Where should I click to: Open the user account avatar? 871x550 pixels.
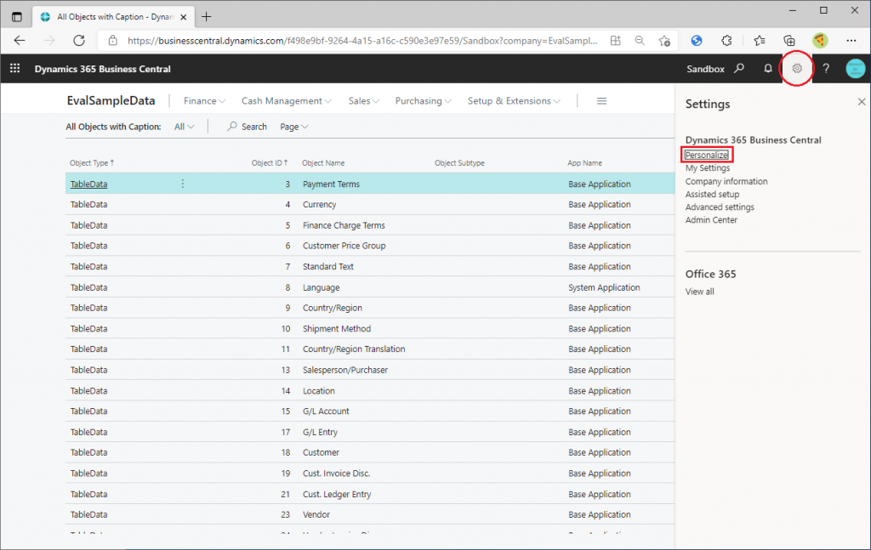point(856,68)
